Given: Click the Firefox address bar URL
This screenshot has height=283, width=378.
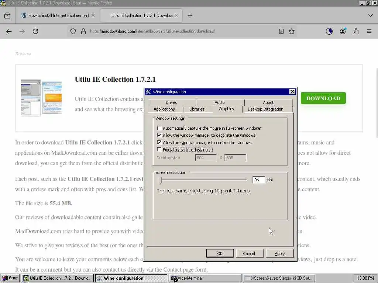Looking at the screenshot, I should click(152, 31).
